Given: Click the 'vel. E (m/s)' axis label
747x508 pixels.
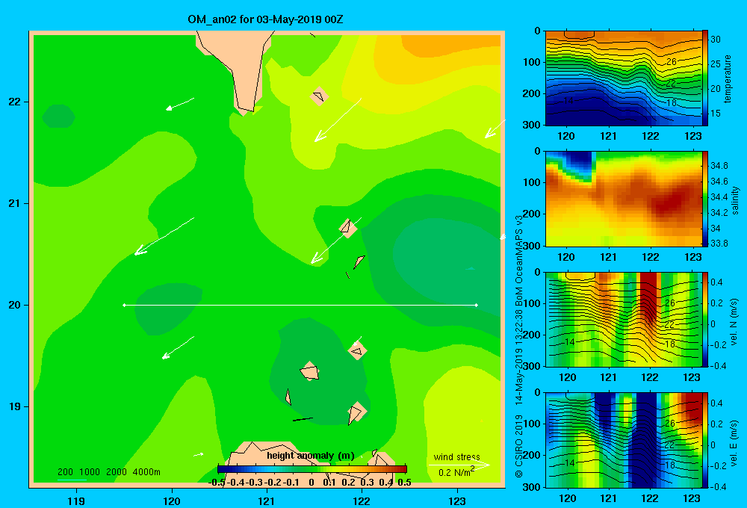Looking at the screenshot, I should (x=734, y=442).
